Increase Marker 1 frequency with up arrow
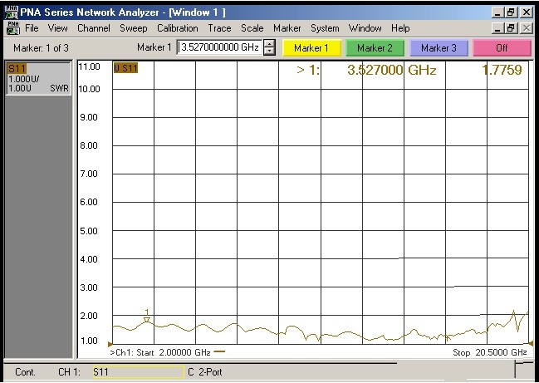The width and height of the screenshot is (539, 383). click(269, 44)
